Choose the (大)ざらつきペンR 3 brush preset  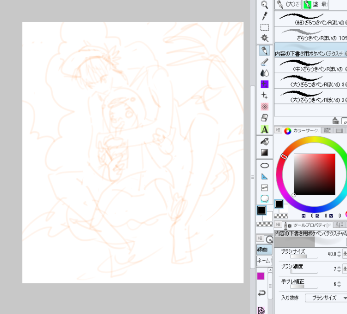(x=311, y=81)
